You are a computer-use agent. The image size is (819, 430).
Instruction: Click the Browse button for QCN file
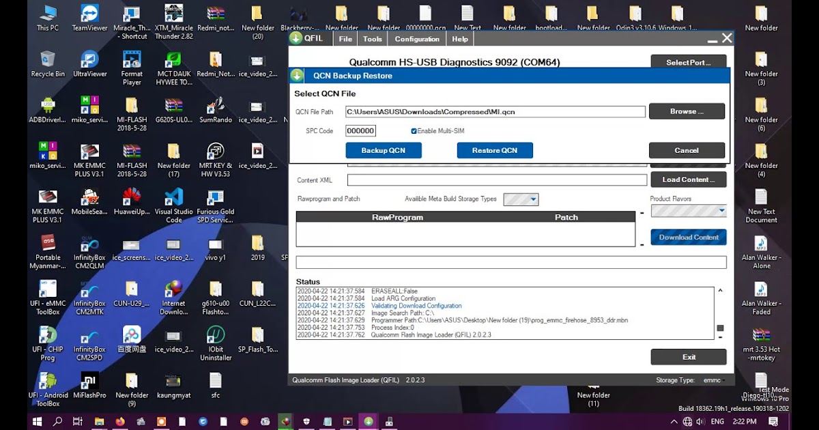[x=687, y=111]
